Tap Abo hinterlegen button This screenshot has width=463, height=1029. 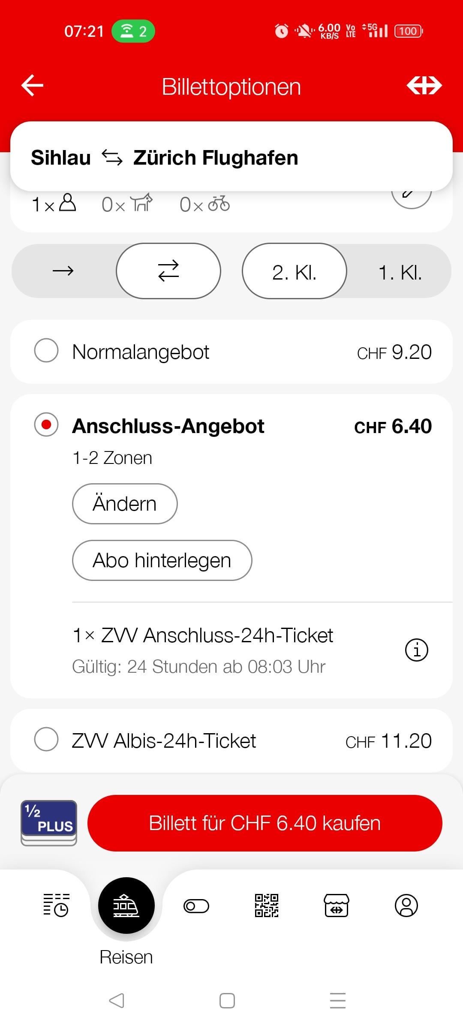click(x=162, y=560)
